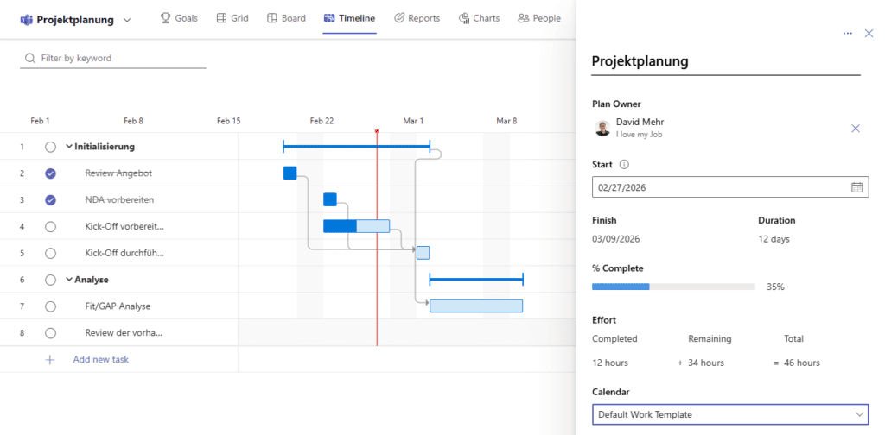Open the Charts tab
The height and width of the screenshot is (435, 885).
(479, 18)
